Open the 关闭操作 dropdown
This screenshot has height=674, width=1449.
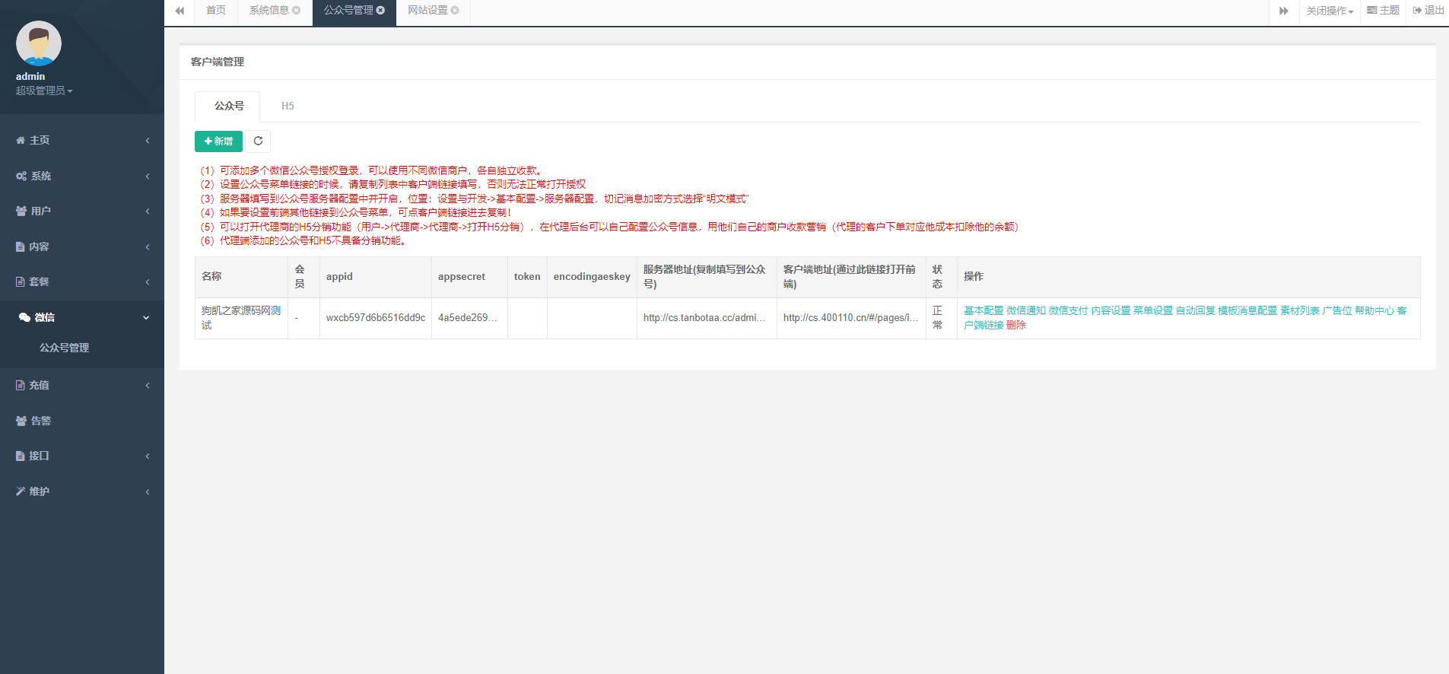coord(1330,11)
